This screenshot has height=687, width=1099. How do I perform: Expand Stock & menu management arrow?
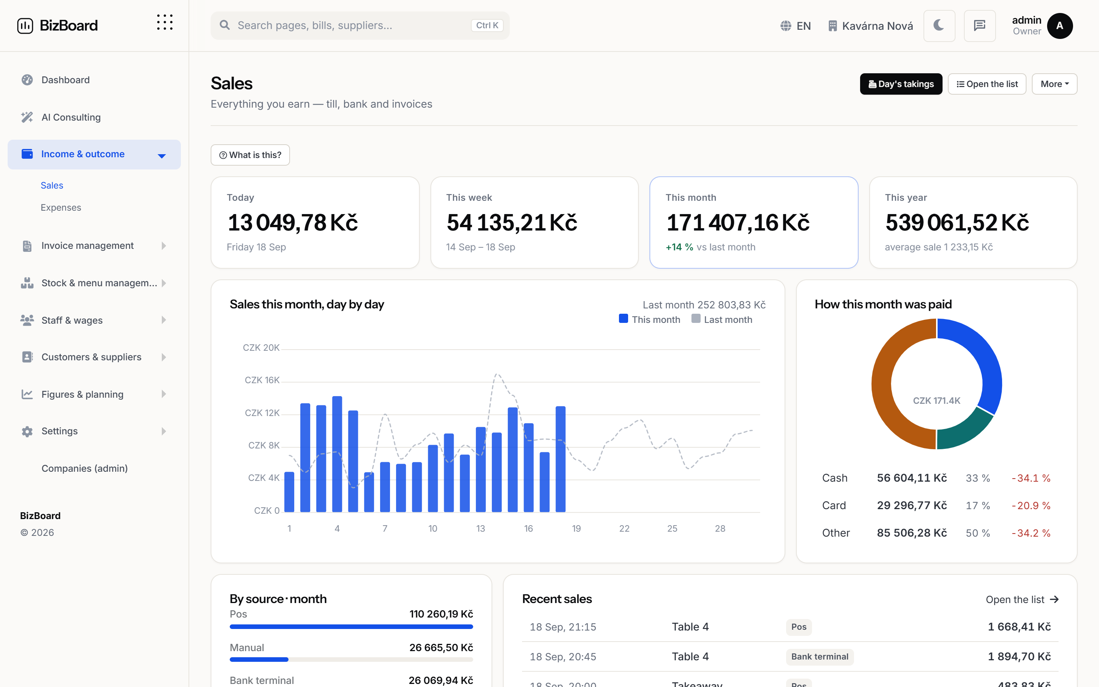click(x=163, y=283)
